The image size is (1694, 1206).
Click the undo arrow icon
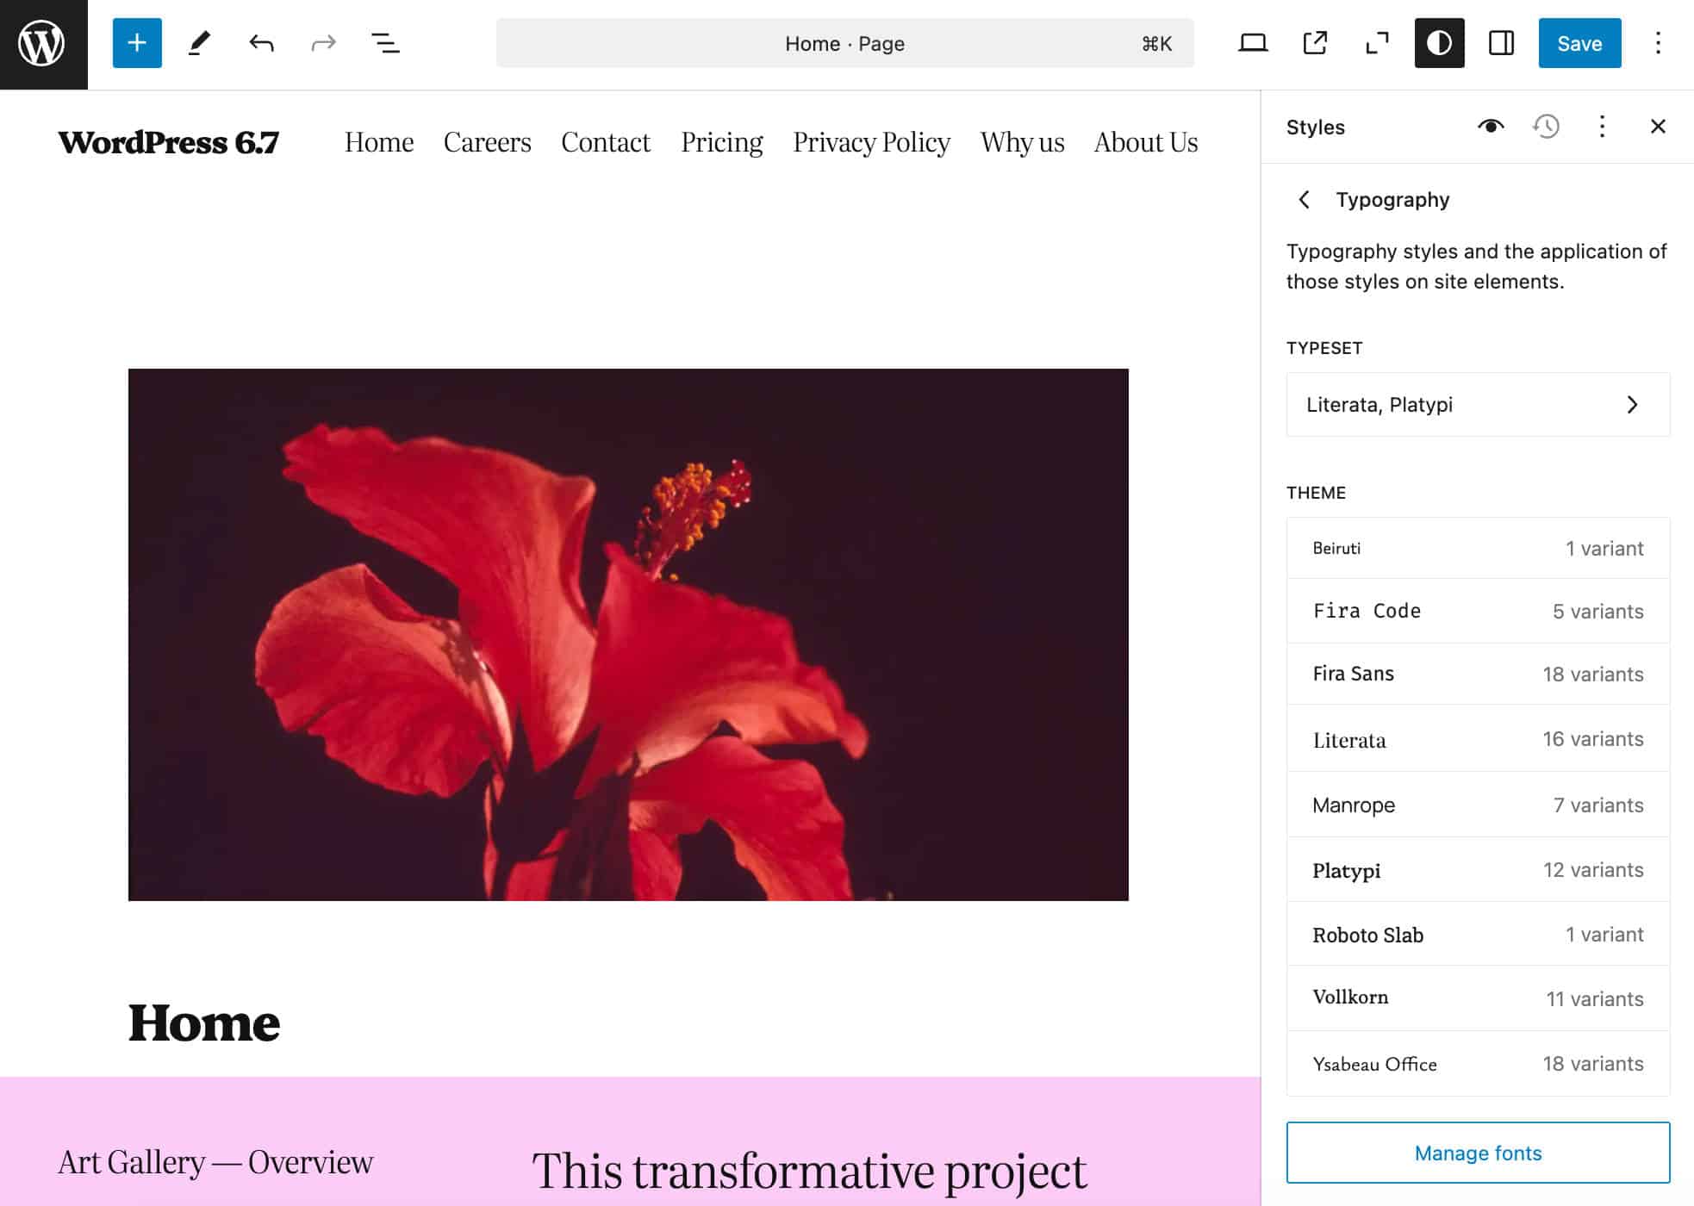[259, 43]
